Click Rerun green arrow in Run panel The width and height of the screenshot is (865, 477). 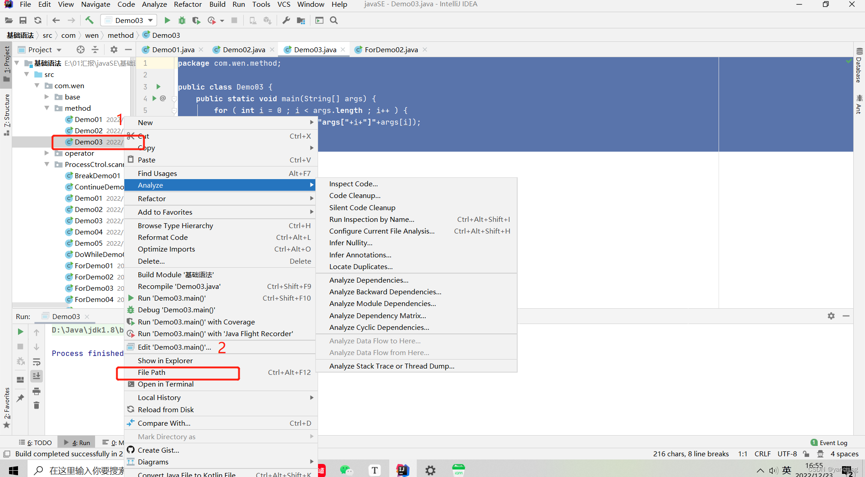(20, 332)
